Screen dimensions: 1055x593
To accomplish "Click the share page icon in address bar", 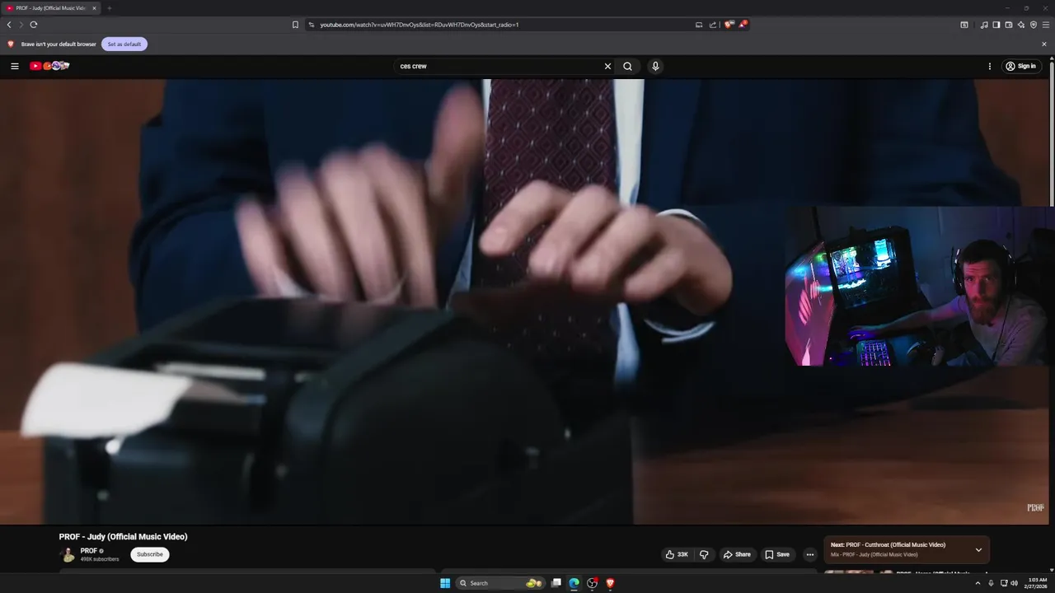I will [x=713, y=25].
